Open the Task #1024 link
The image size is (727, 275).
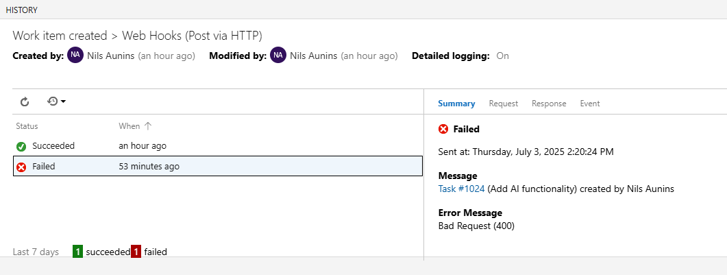point(461,188)
